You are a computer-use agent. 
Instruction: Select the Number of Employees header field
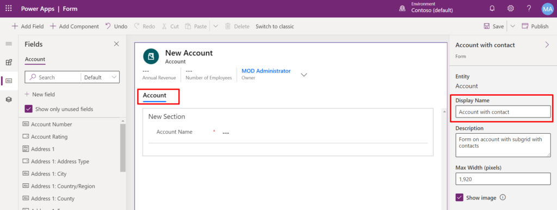coord(208,75)
